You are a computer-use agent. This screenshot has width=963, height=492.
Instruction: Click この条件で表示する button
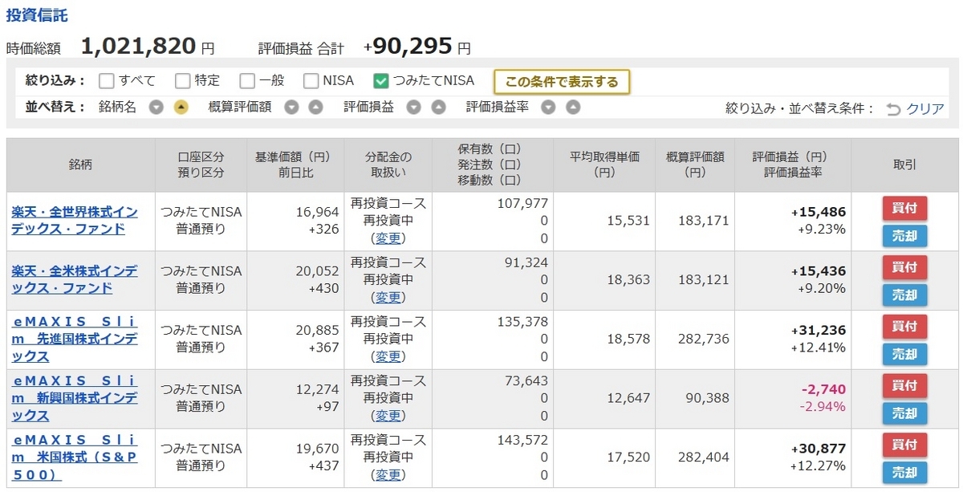pyautogui.click(x=562, y=81)
